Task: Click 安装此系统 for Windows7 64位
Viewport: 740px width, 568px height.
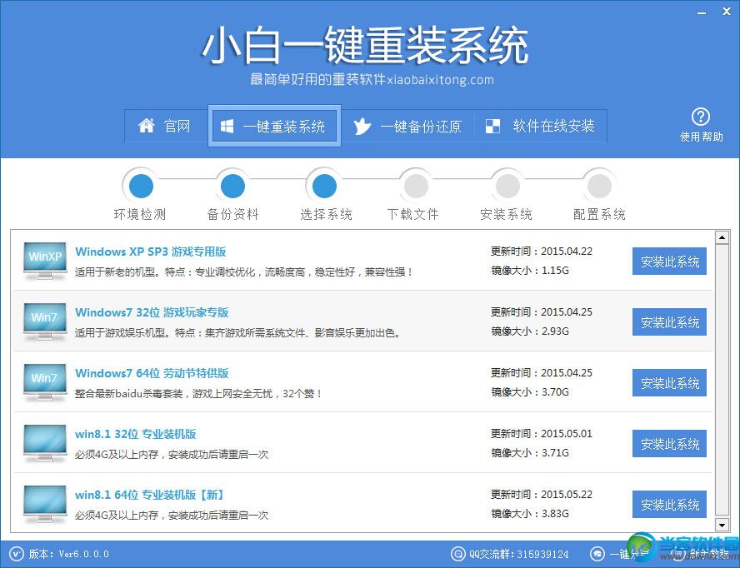Action: pyautogui.click(x=669, y=382)
